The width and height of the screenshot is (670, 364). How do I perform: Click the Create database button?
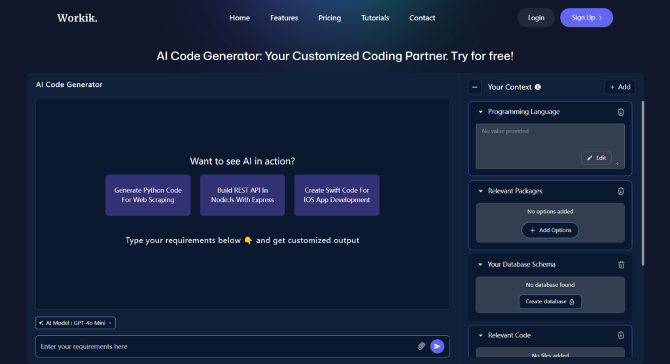click(x=550, y=302)
